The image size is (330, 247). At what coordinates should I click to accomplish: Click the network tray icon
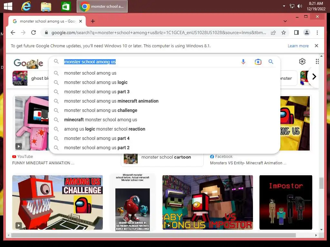click(292, 6)
